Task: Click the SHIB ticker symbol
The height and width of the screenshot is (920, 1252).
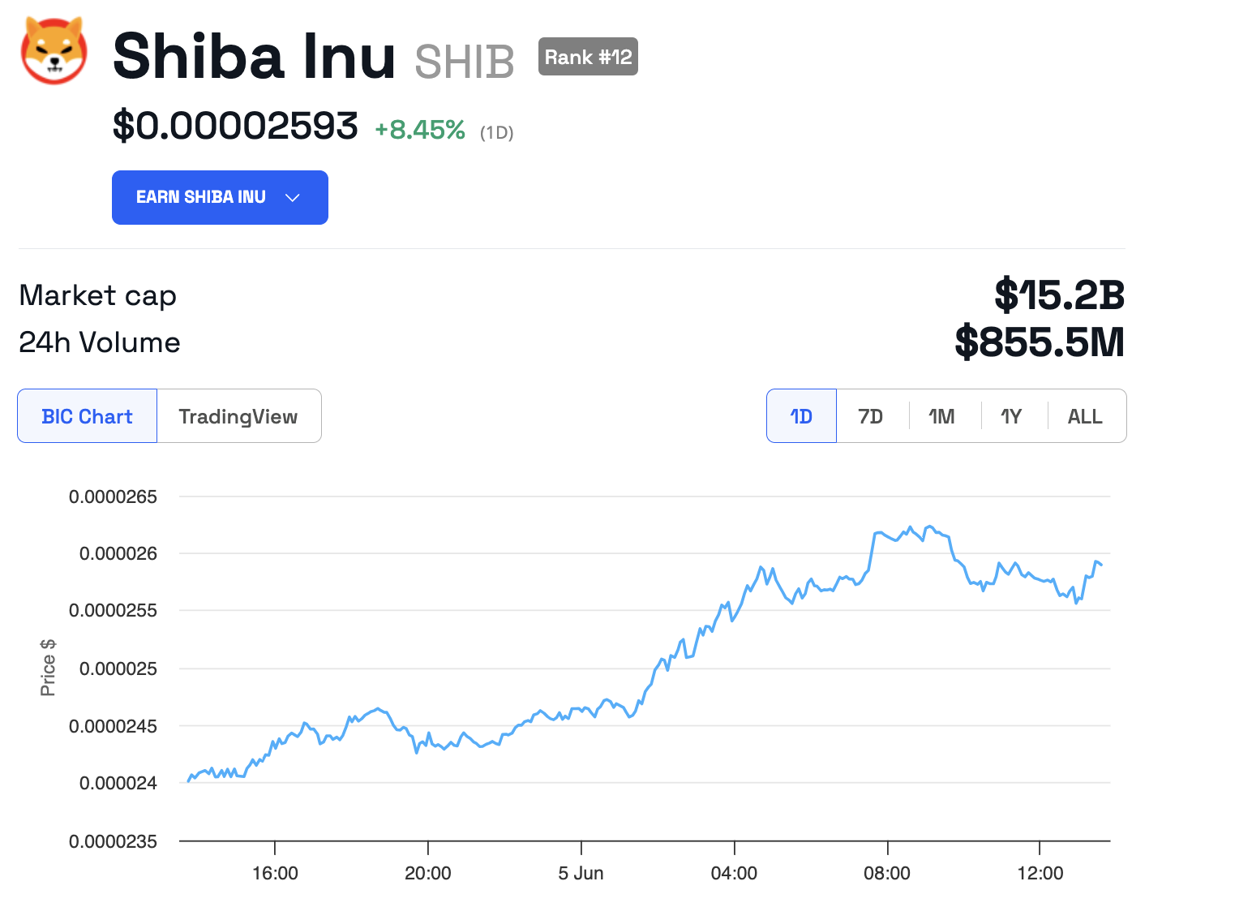Action: pos(464,62)
